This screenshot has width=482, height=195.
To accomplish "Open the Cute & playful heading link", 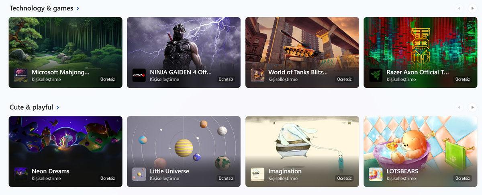I will (x=31, y=107).
